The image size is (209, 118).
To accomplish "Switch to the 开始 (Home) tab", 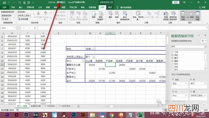I will (x=13, y=8).
